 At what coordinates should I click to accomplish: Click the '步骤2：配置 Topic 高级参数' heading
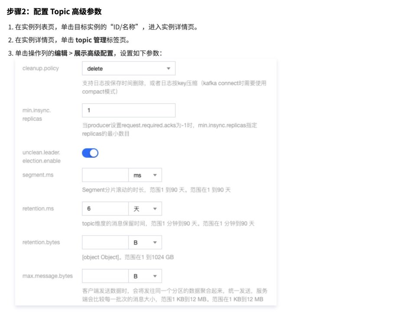(55, 12)
